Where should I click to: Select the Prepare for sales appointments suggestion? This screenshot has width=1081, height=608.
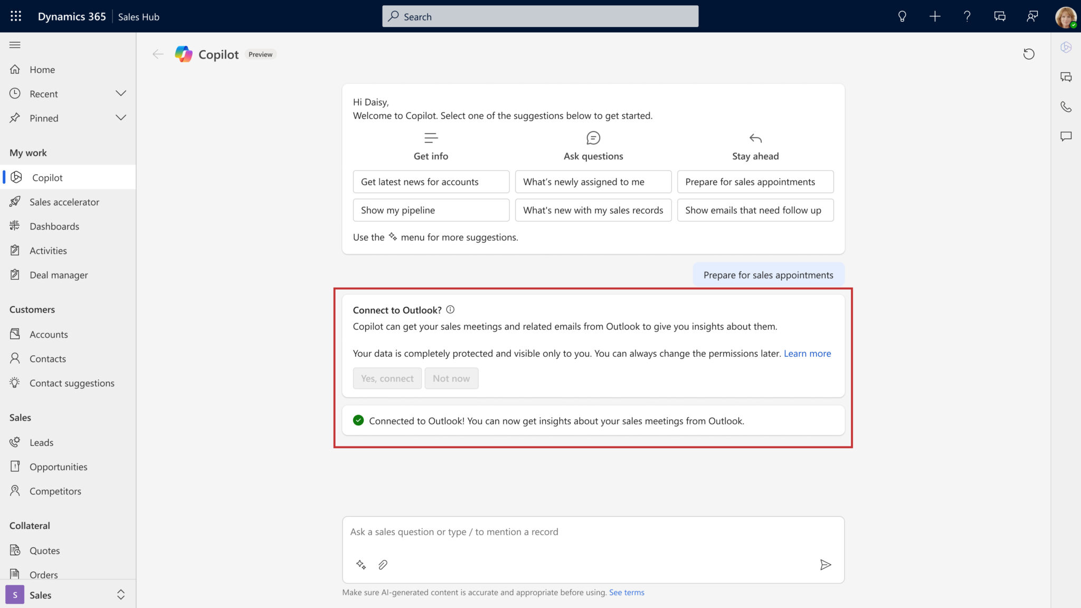(x=755, y=182)
